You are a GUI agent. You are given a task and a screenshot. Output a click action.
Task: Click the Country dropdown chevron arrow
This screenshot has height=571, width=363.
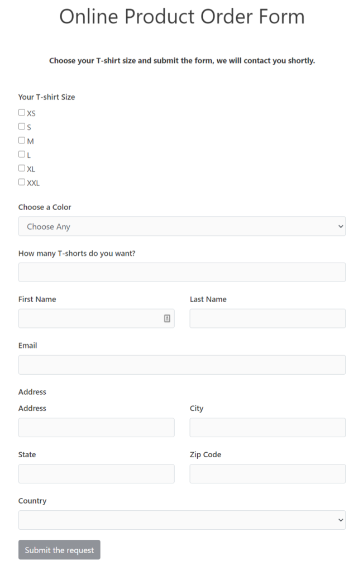[x=340, y=520]
